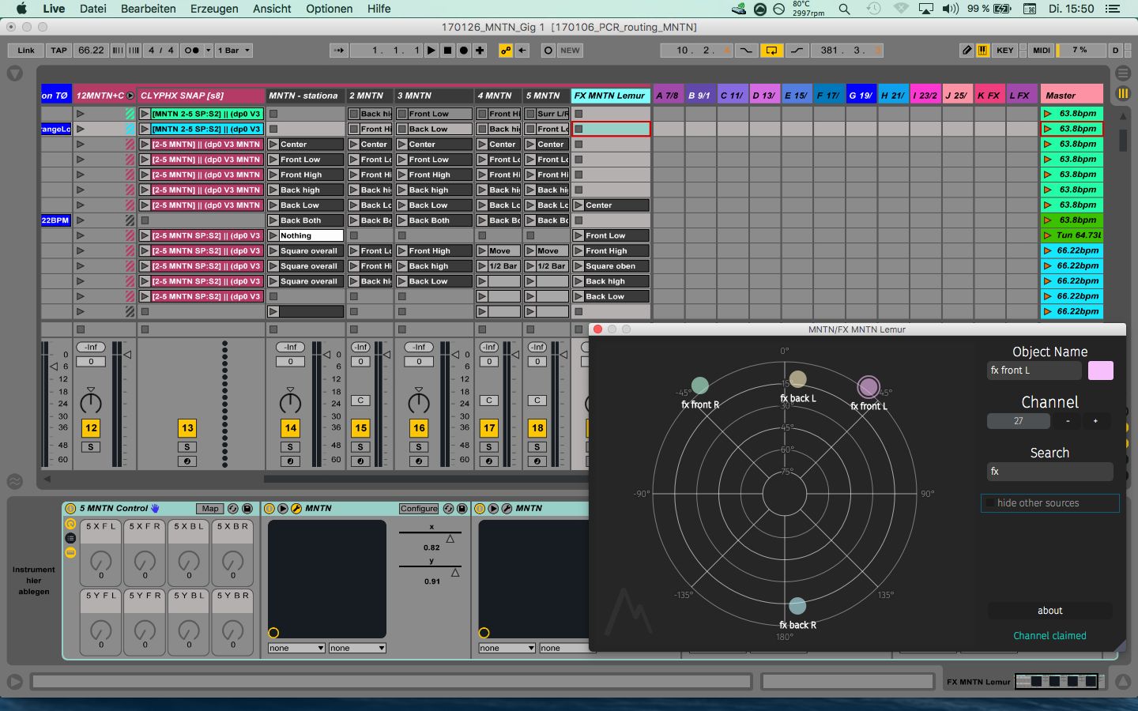Toggle Draw Mode pencil icon
1138x711 pixels.
pos(967,50)
